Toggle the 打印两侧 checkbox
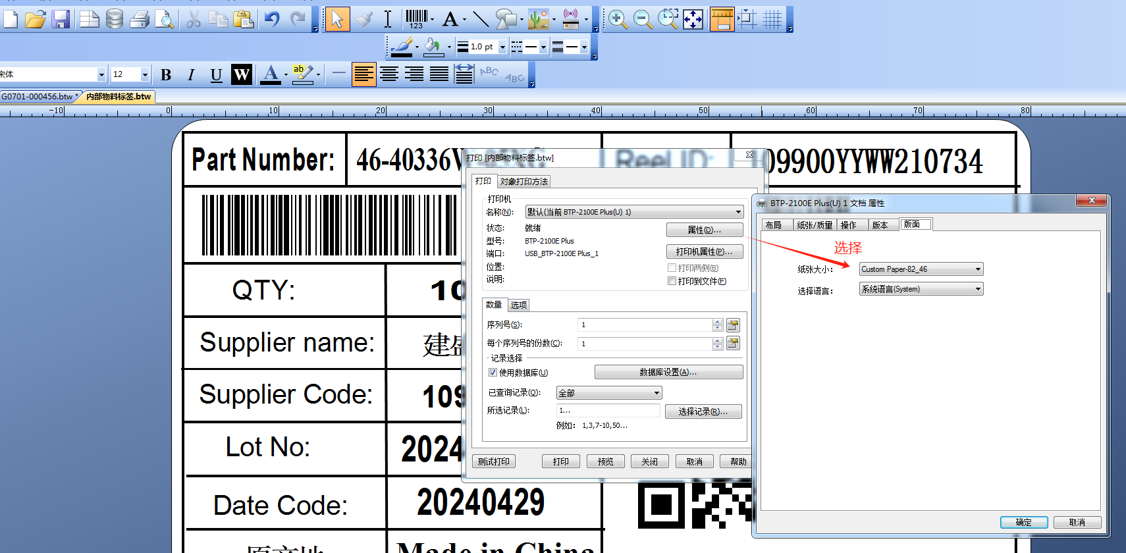This screenshot has height=553, width=1126. (x=672, y=268)
